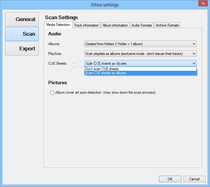The width and height of the screenshot is (210, 187).
Task: Open the General settings section
Action: click(22, 19)
